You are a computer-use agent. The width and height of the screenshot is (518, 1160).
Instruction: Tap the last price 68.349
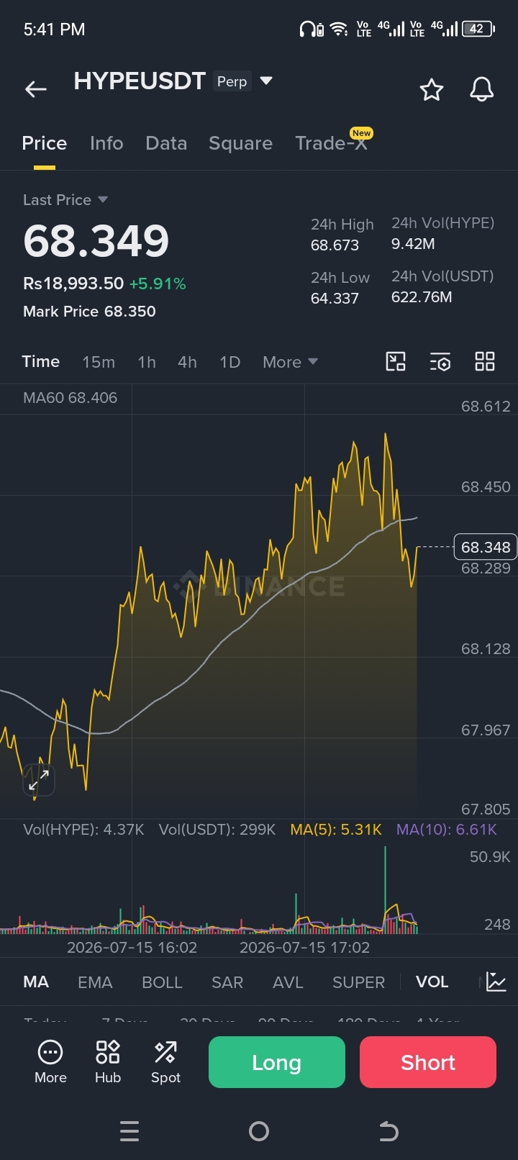click(96, 240)
